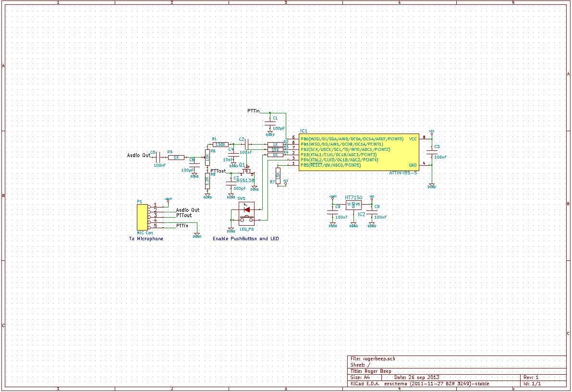Screen dimensions: 572x392
Task: Click the 1.2K resistor R8
Action: point(207,181)
